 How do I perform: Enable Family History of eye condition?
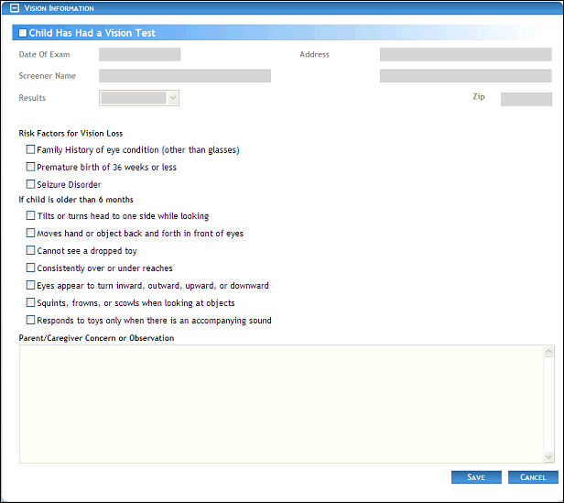click(x=31, y=149)
